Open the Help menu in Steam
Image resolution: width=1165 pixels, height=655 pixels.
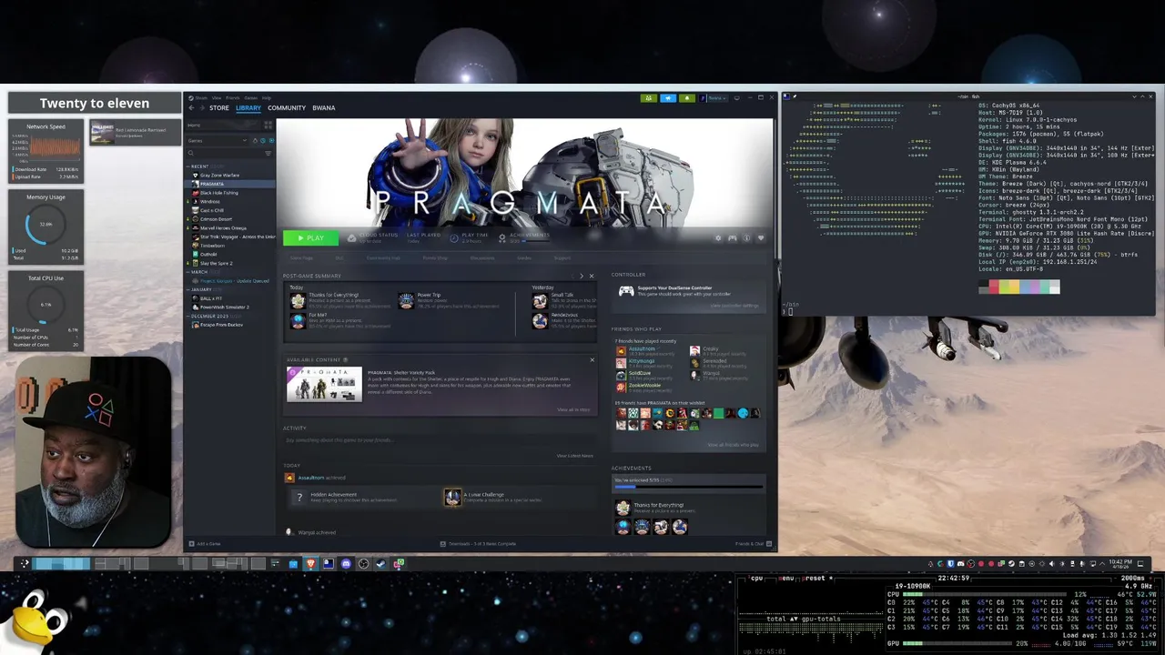(267, 98)
